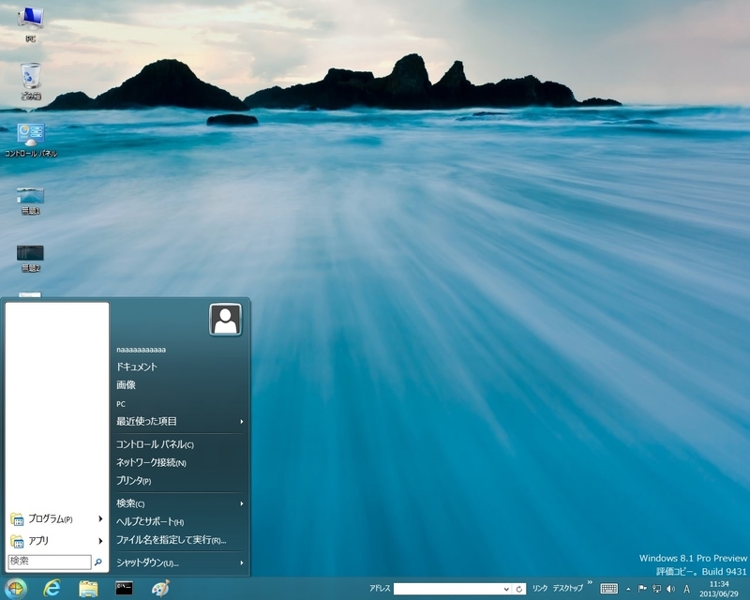This screenshot has height=600, width=750.
Task: Click the プログラム folder icon in Start menu
Action: [x=17, y=519]
